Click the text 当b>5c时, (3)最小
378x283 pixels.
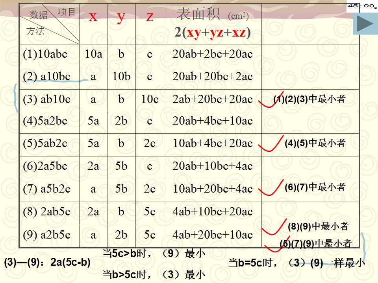[154, 275]
